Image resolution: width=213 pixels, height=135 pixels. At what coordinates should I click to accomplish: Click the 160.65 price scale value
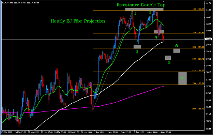[208, 17]
